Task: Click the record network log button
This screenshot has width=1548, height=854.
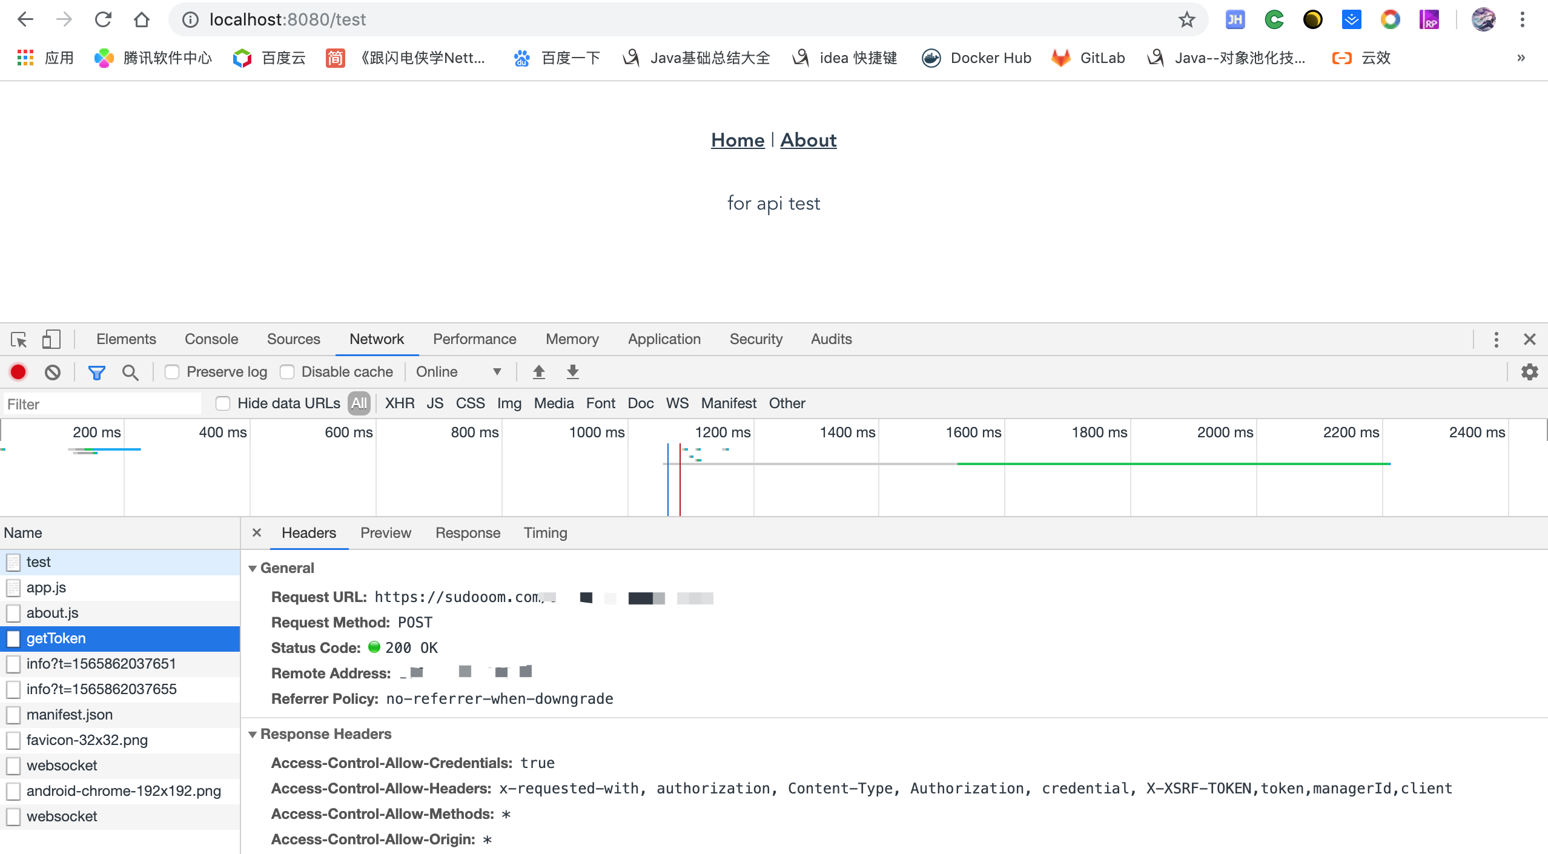Action: 18,372
